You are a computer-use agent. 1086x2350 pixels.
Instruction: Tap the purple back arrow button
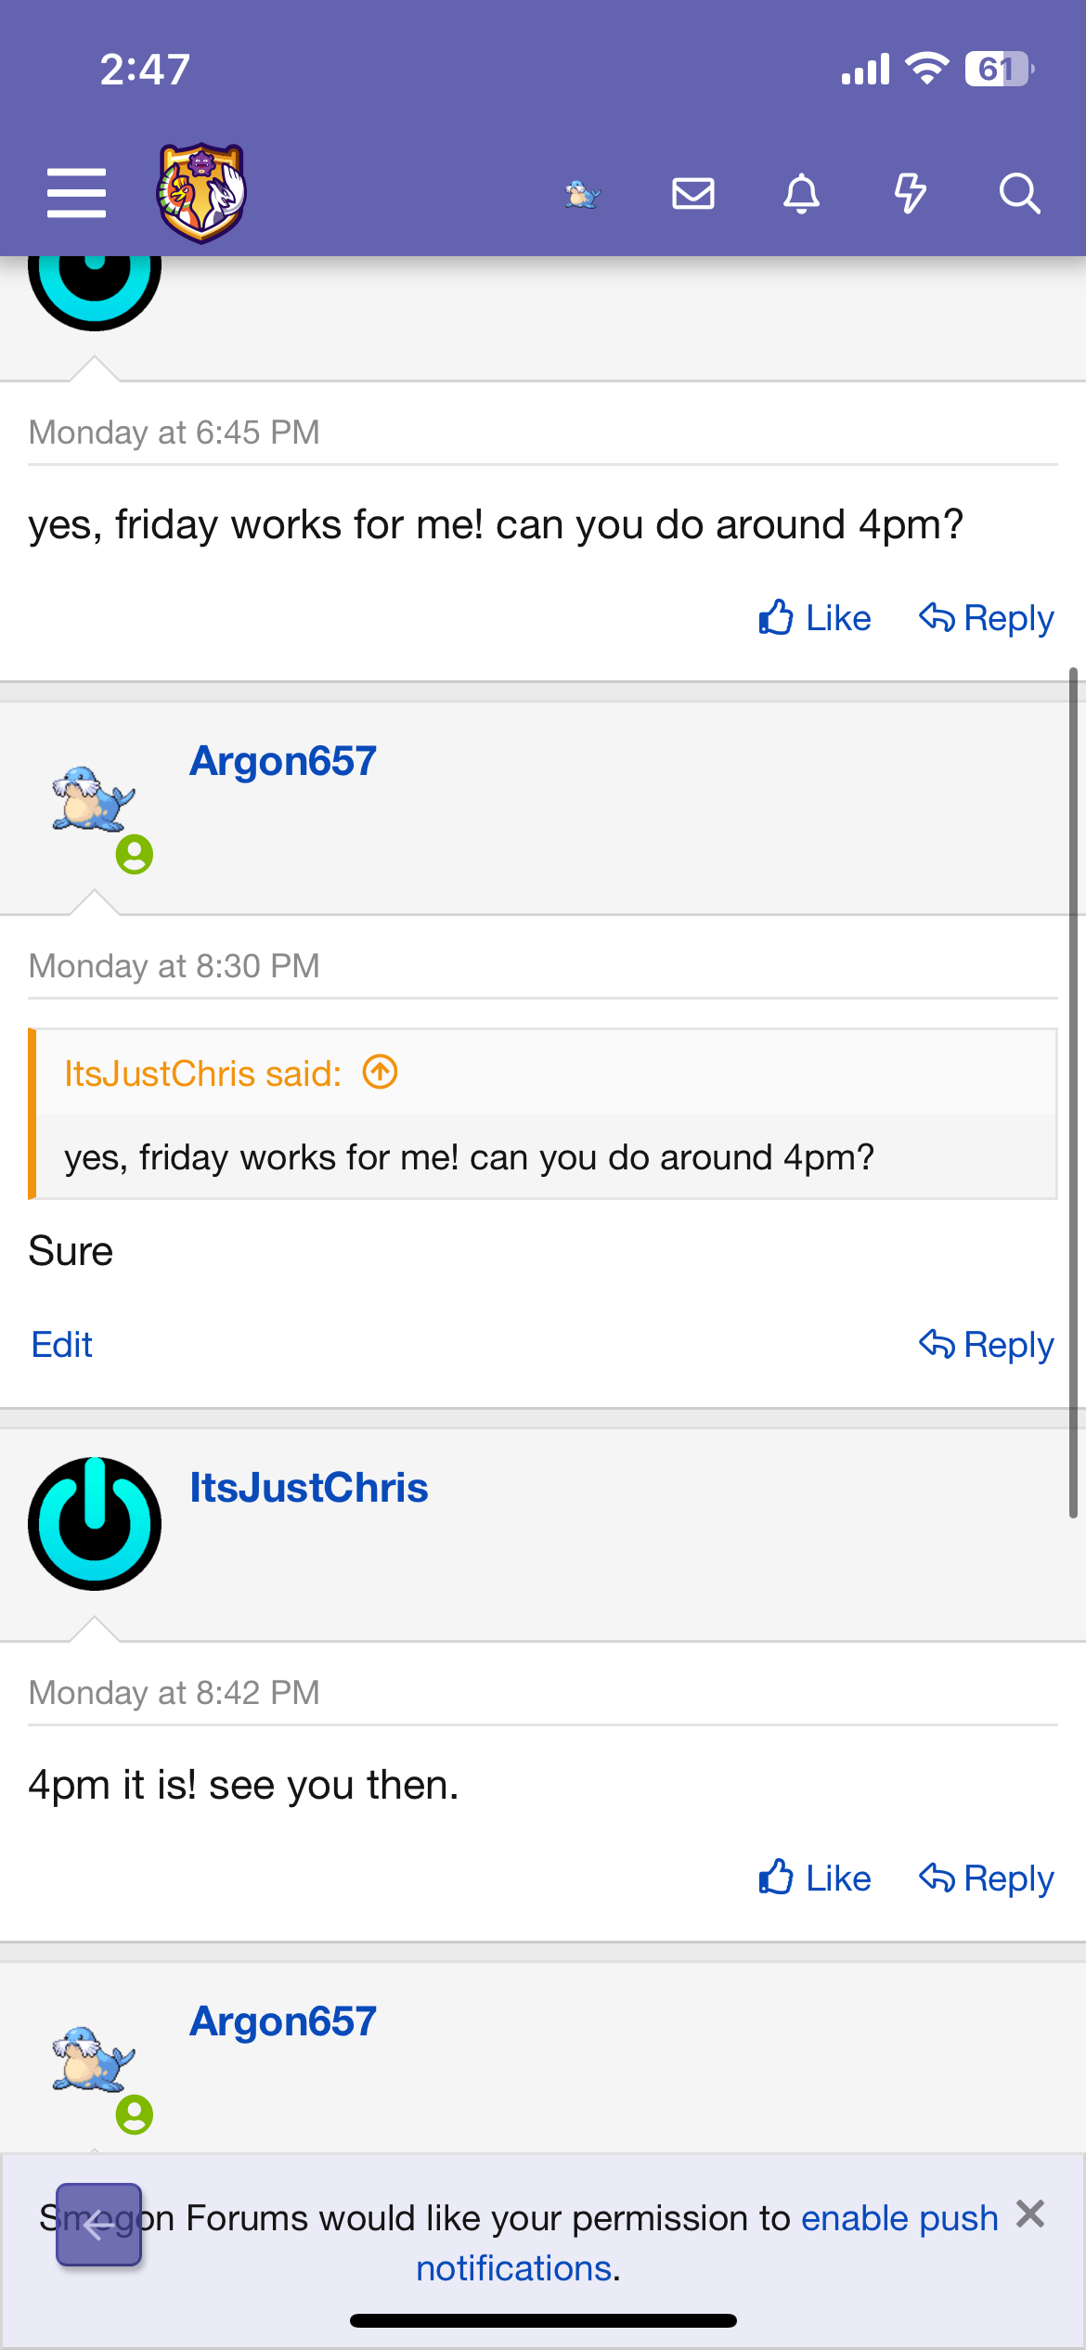point(98,2225)
